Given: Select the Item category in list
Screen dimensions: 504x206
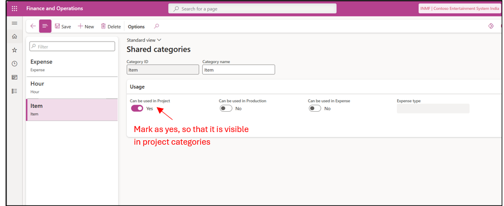Looking at the screenshot, I should pos(72,110).
